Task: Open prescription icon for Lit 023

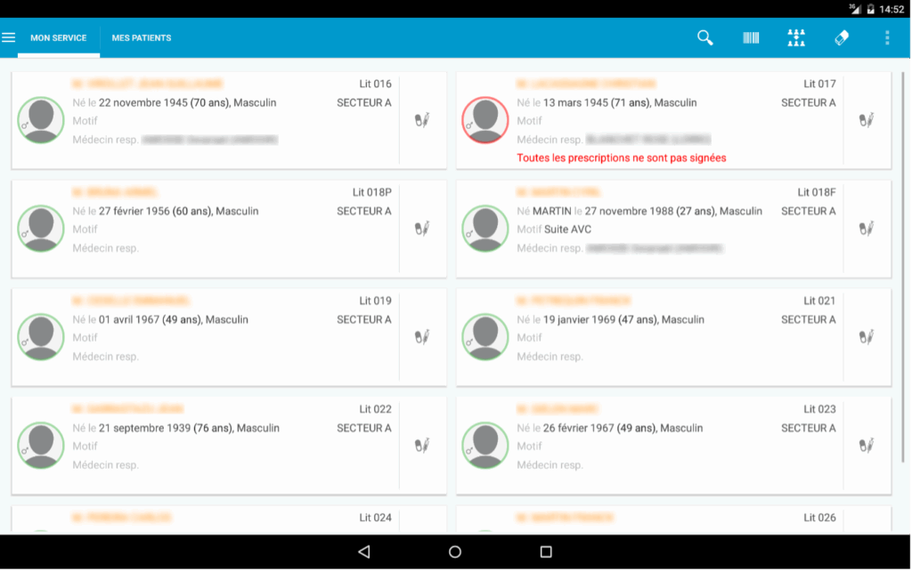Action: tap(867, 446)
